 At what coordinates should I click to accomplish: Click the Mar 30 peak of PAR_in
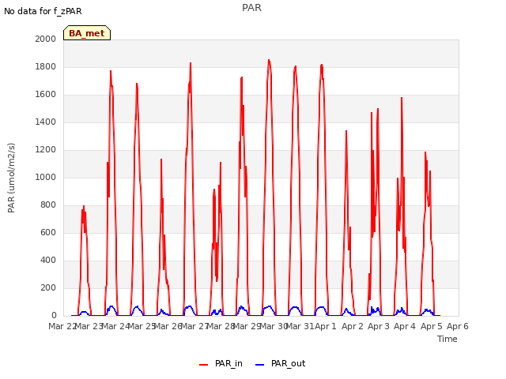click(269, 60)
